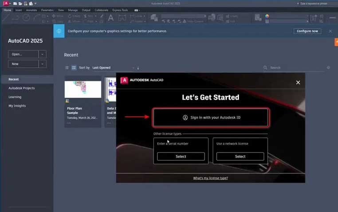Click the New button

(x=23, y=64)
